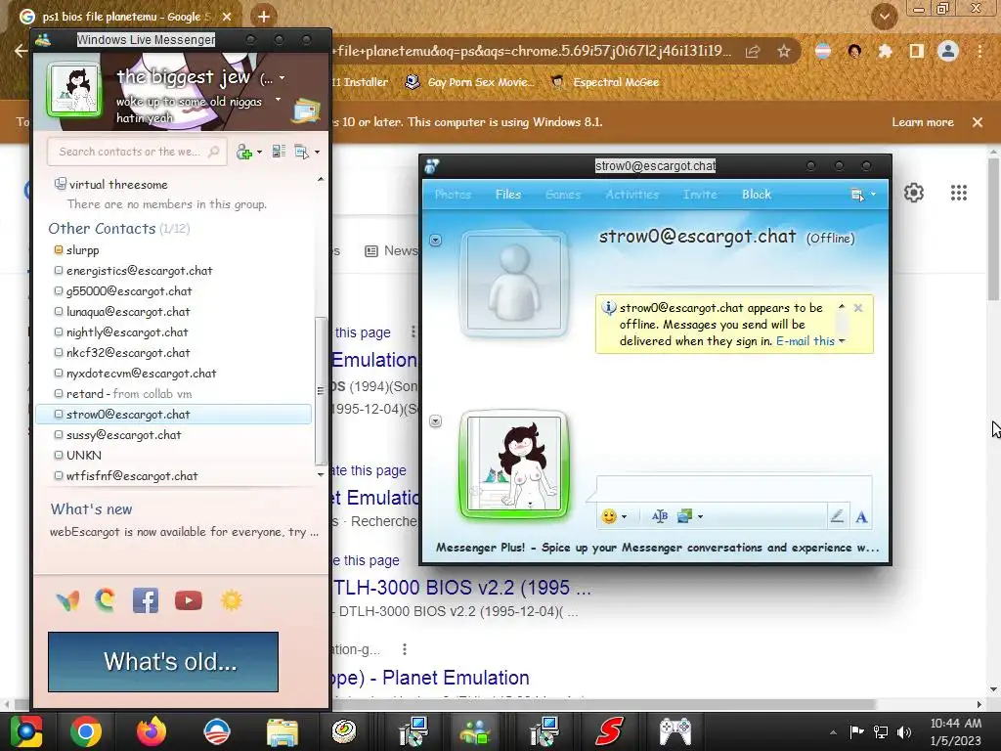Click the red S app in taskbar
This screenshot has height=751, width=1001.
(609, 731)
